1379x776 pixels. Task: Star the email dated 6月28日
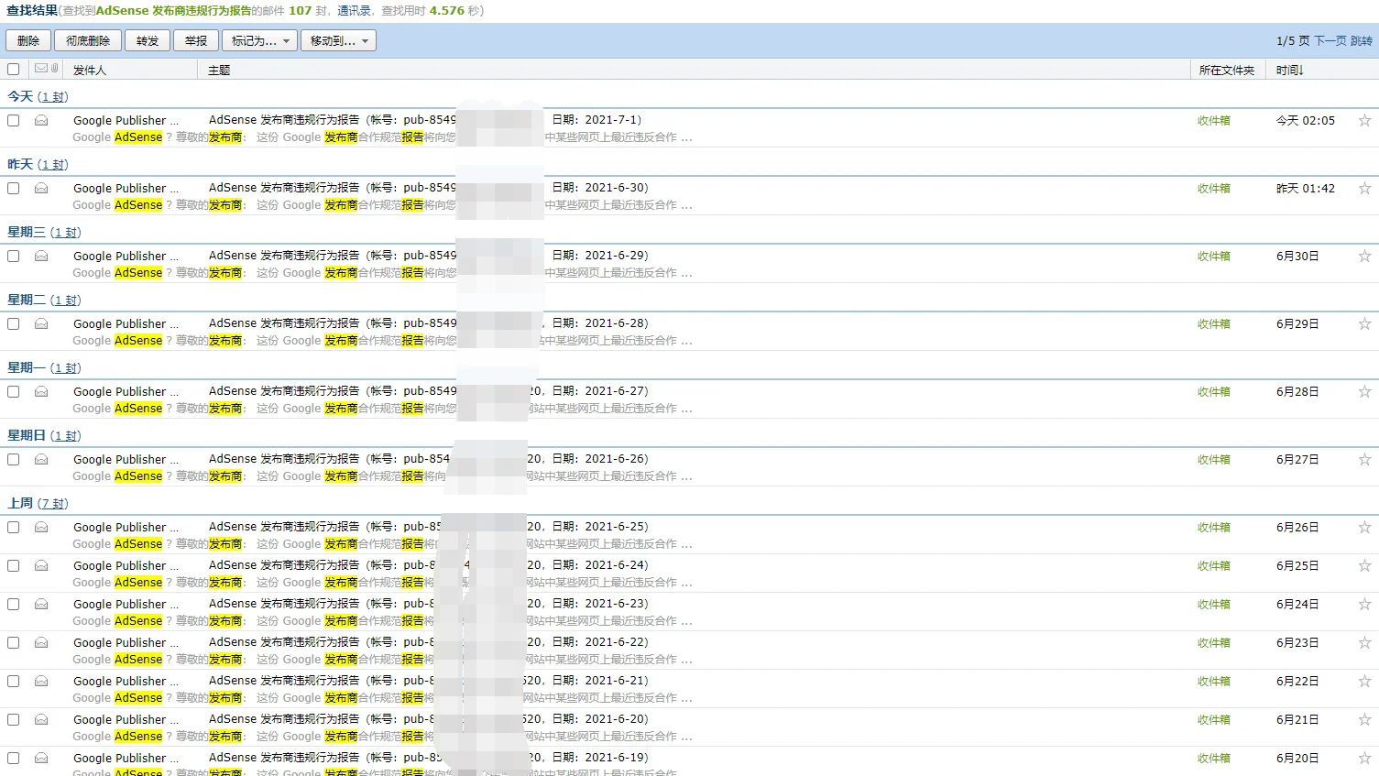point(1364,391)
